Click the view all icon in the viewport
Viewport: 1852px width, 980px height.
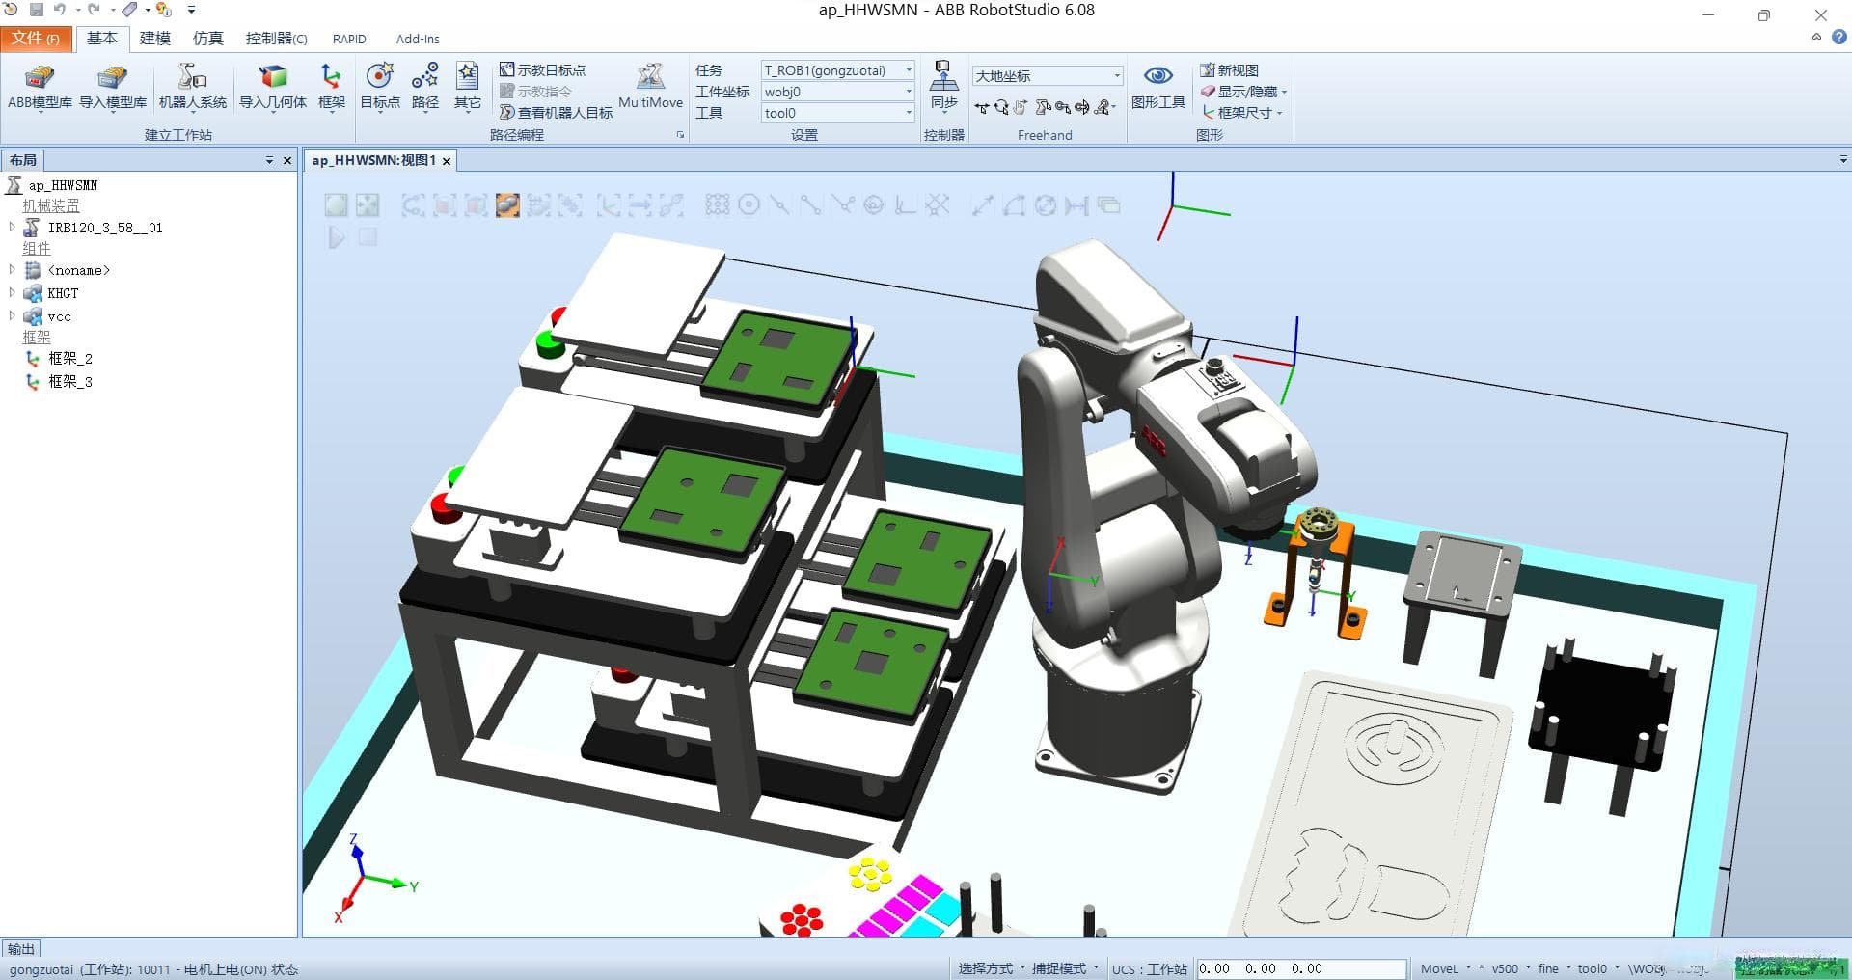click(336, 204)
